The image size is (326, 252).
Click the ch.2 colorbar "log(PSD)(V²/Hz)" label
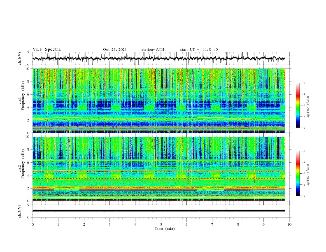point(308,175)
